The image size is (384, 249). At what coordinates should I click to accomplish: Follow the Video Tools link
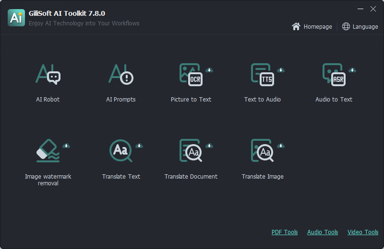pyautogui.click(x=363, y=232)
